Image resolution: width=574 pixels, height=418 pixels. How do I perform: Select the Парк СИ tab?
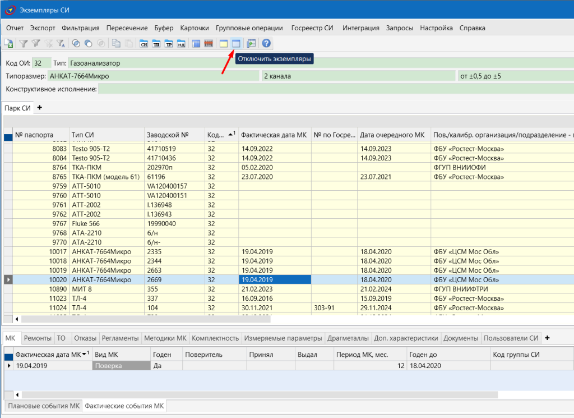[17, 108]
